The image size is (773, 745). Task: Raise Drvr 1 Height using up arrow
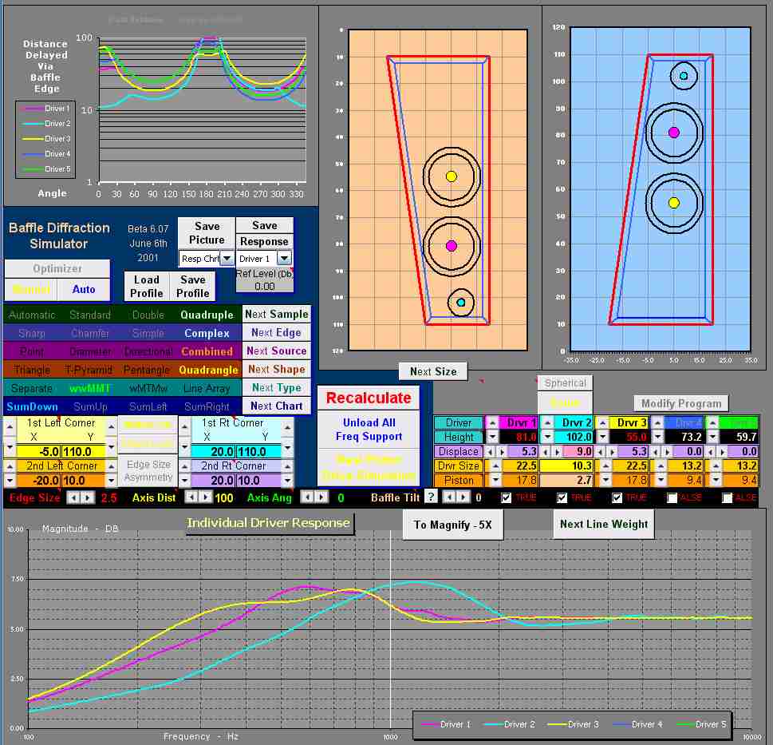492,423
